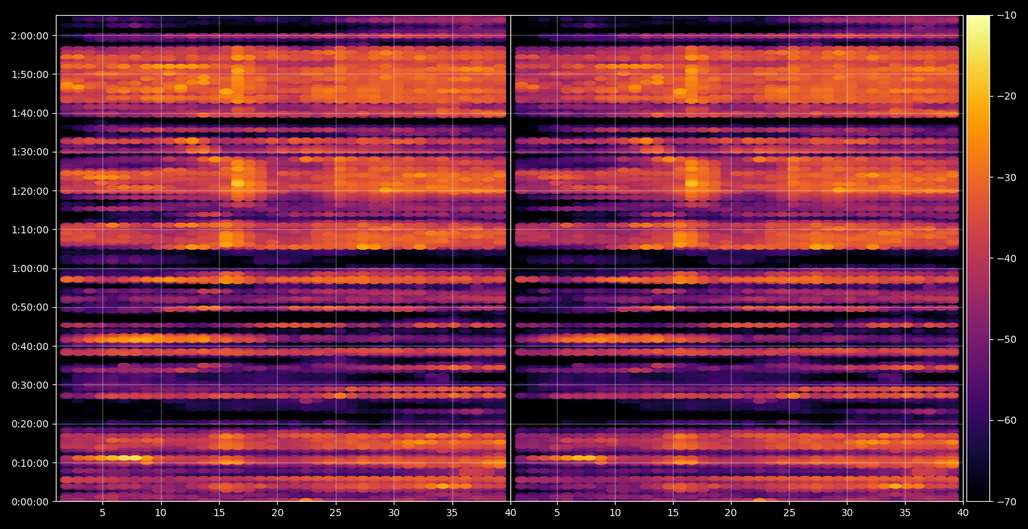Click the 1:20:00 time axis label
This screenshot has height=529, width=1028.
pyautogui.click(x=30, y=191)
